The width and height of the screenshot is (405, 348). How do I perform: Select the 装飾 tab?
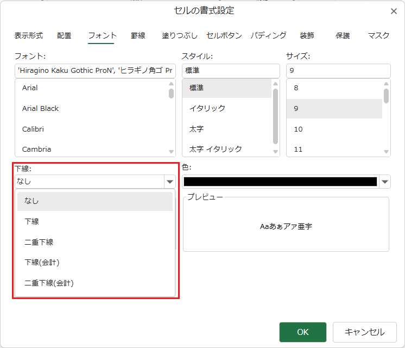[x=307, y=35]
